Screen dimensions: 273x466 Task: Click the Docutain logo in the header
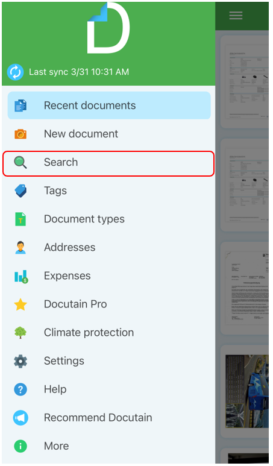(108, 28)
